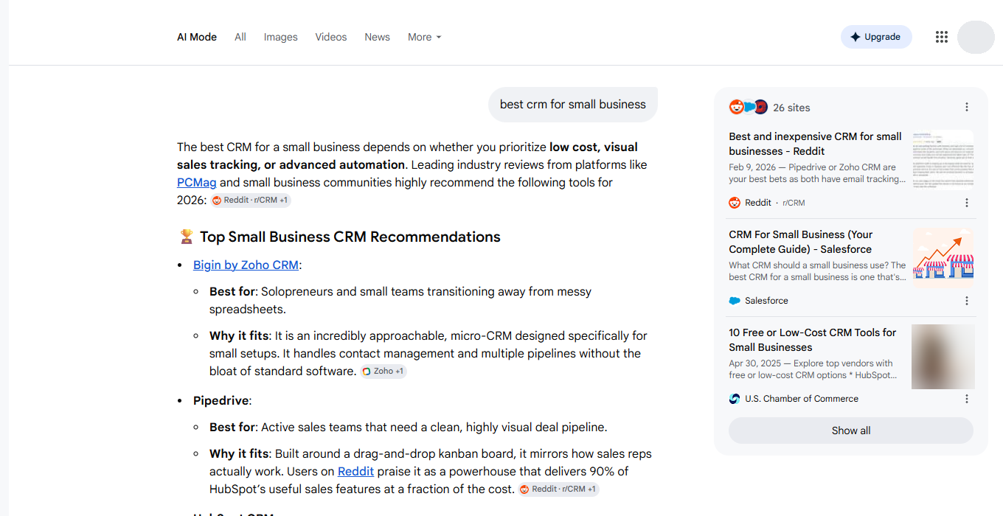Screen dimensions: 1003x516
Task: Go to the News tab
Action: 377,37
